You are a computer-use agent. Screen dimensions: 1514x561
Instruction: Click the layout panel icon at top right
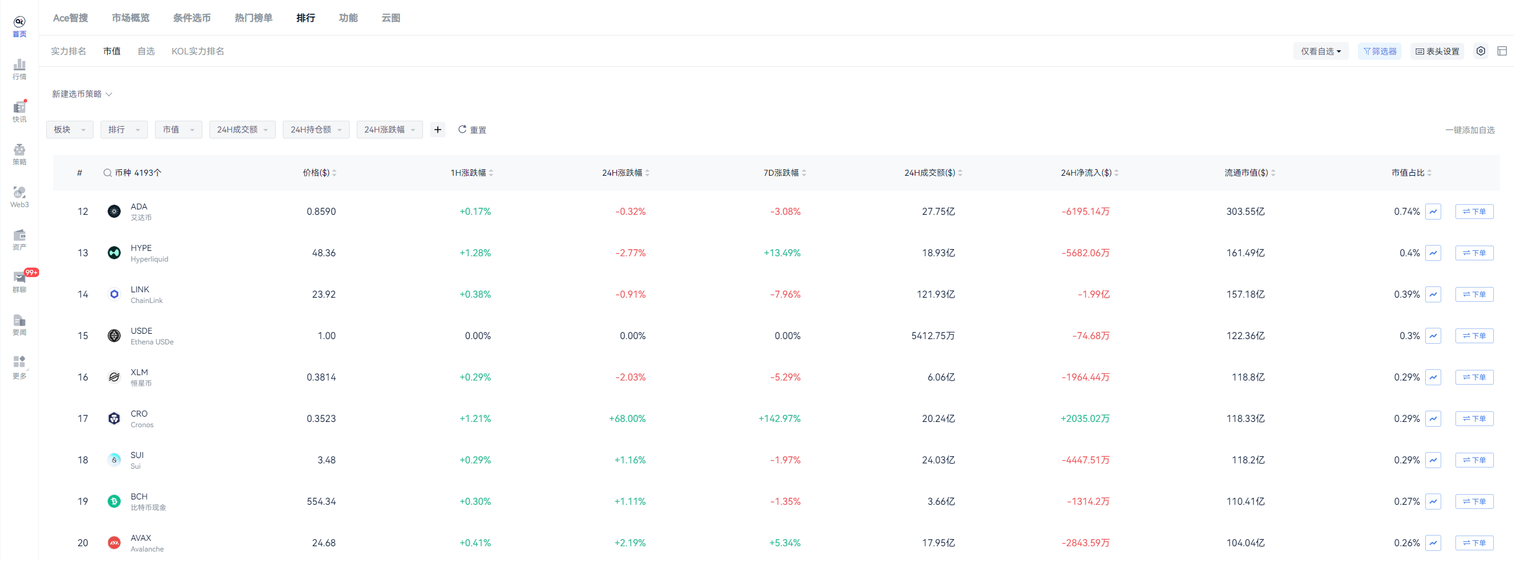[x=1502, y=51]
